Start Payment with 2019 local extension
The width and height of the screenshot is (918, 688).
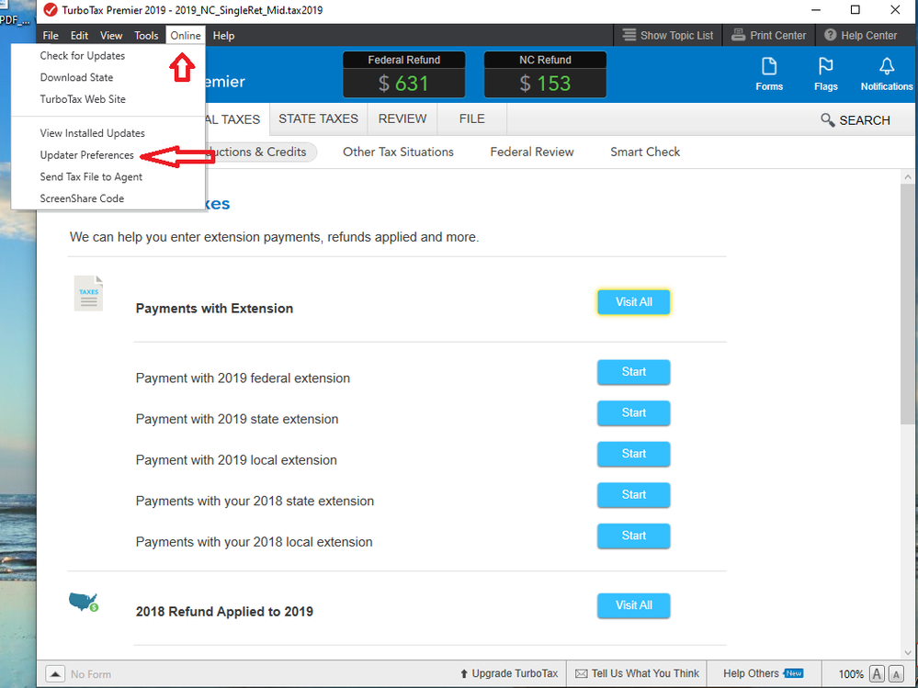633,454
